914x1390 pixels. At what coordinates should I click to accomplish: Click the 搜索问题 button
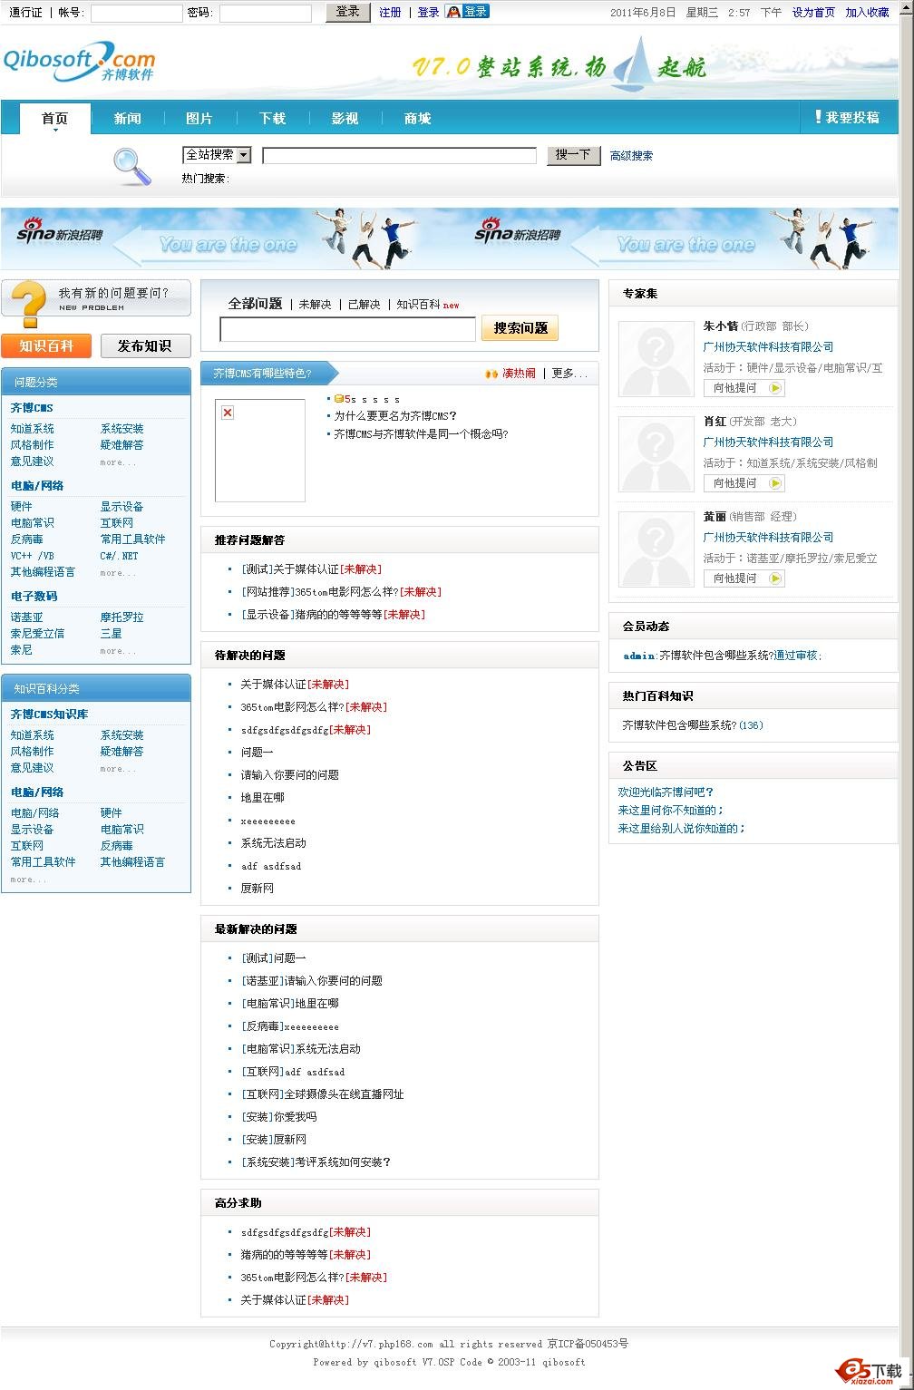pyautogui.click(x=520, y=328)
